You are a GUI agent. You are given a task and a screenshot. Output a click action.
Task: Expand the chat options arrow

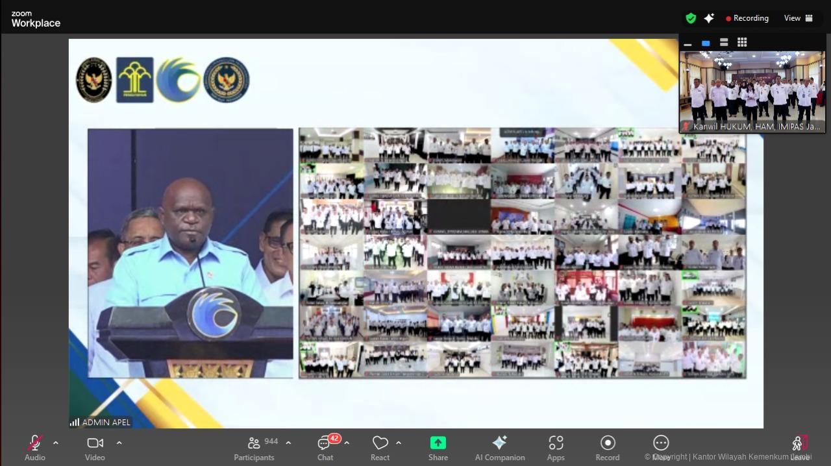347,443
